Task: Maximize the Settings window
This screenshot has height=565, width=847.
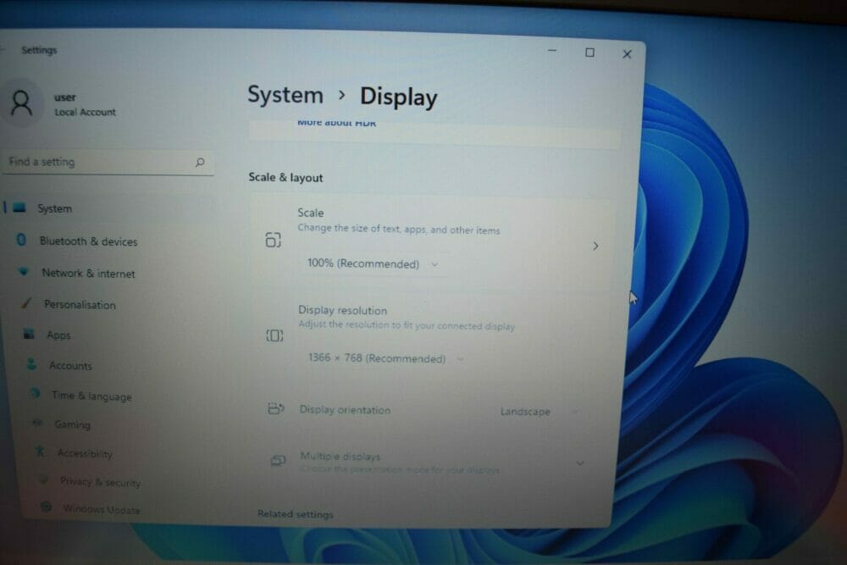Action: tap(590, 53)
